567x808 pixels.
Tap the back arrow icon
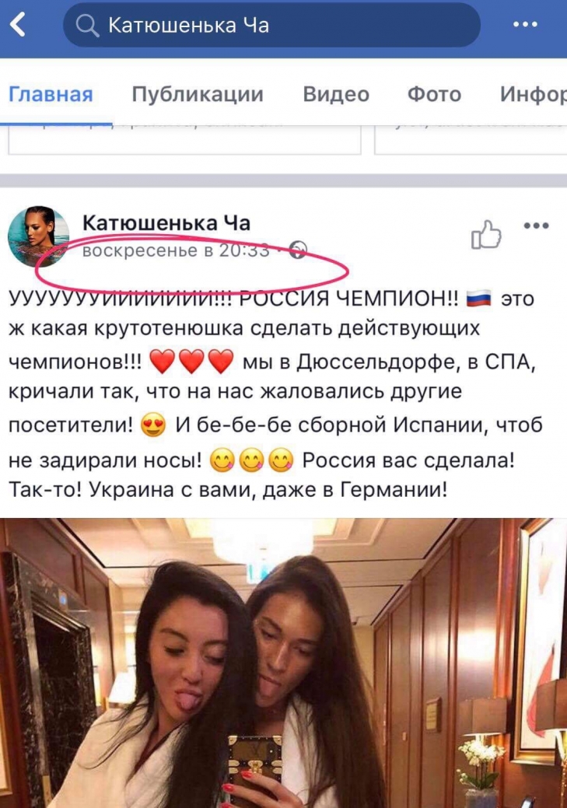[x=18, y=24]
